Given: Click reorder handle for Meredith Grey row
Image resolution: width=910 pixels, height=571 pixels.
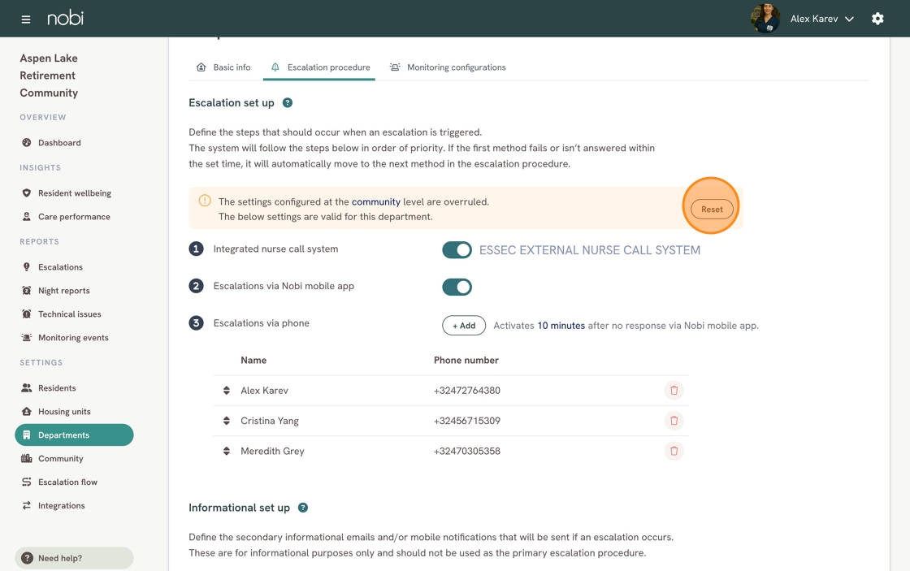Looking at the screenshot, I should click(227, 451).
